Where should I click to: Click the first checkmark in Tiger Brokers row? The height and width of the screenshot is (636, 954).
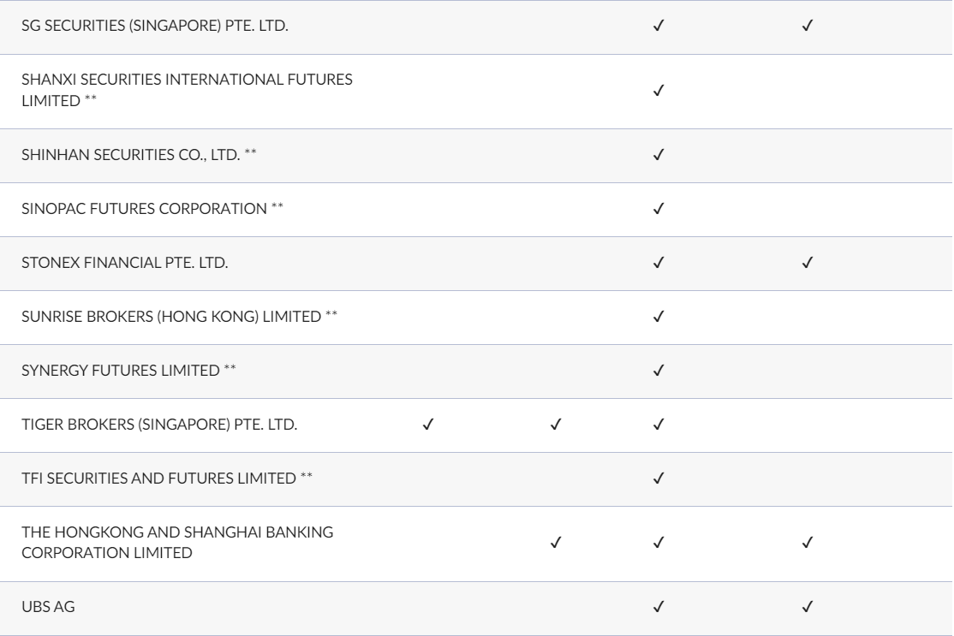point(427,425)
